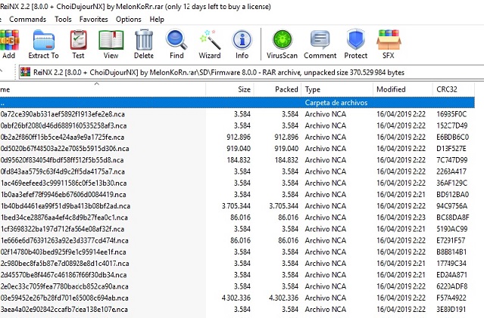Click the archive path address field
Image resolution: width=484 pixels, height=318 pixels.
pyautogui.click(x=227, y=73)
